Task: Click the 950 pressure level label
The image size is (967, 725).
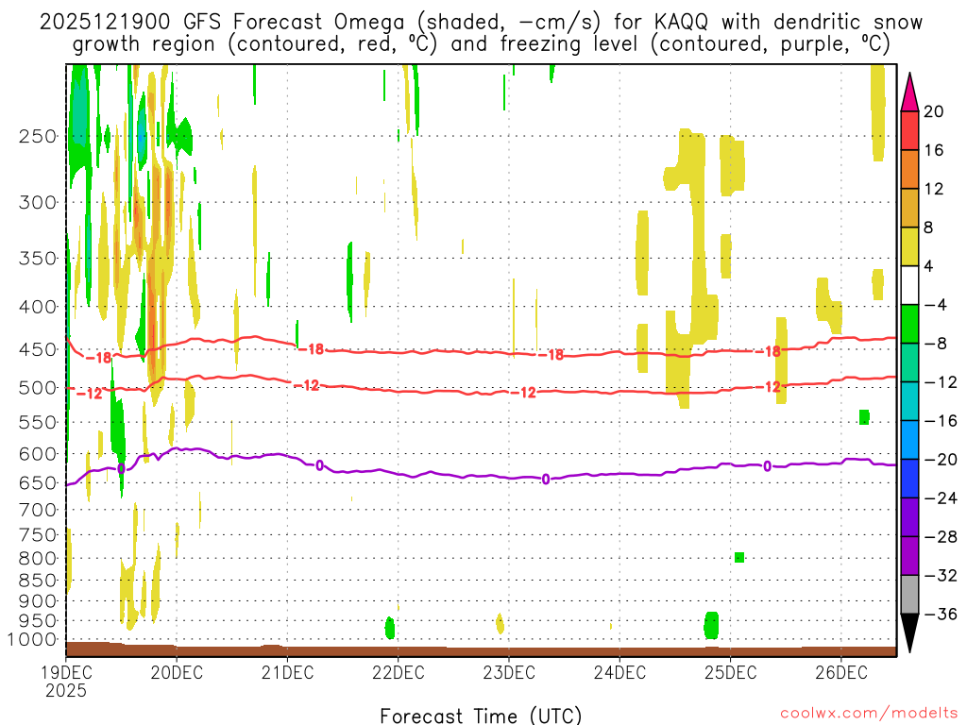Action: [x=38, y=621]
